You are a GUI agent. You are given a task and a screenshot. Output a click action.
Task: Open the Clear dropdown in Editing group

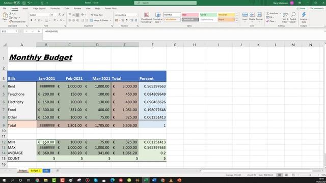(x=271, y=21)
